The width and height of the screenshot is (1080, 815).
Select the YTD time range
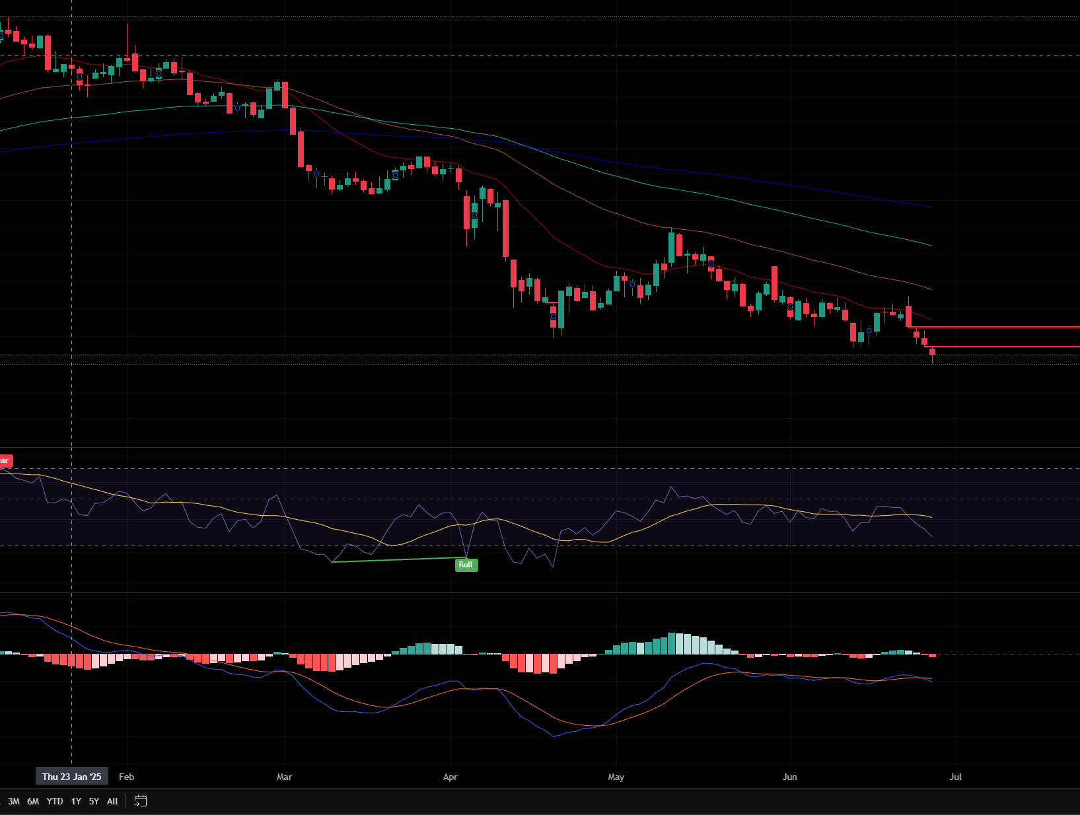coord(55,801)
